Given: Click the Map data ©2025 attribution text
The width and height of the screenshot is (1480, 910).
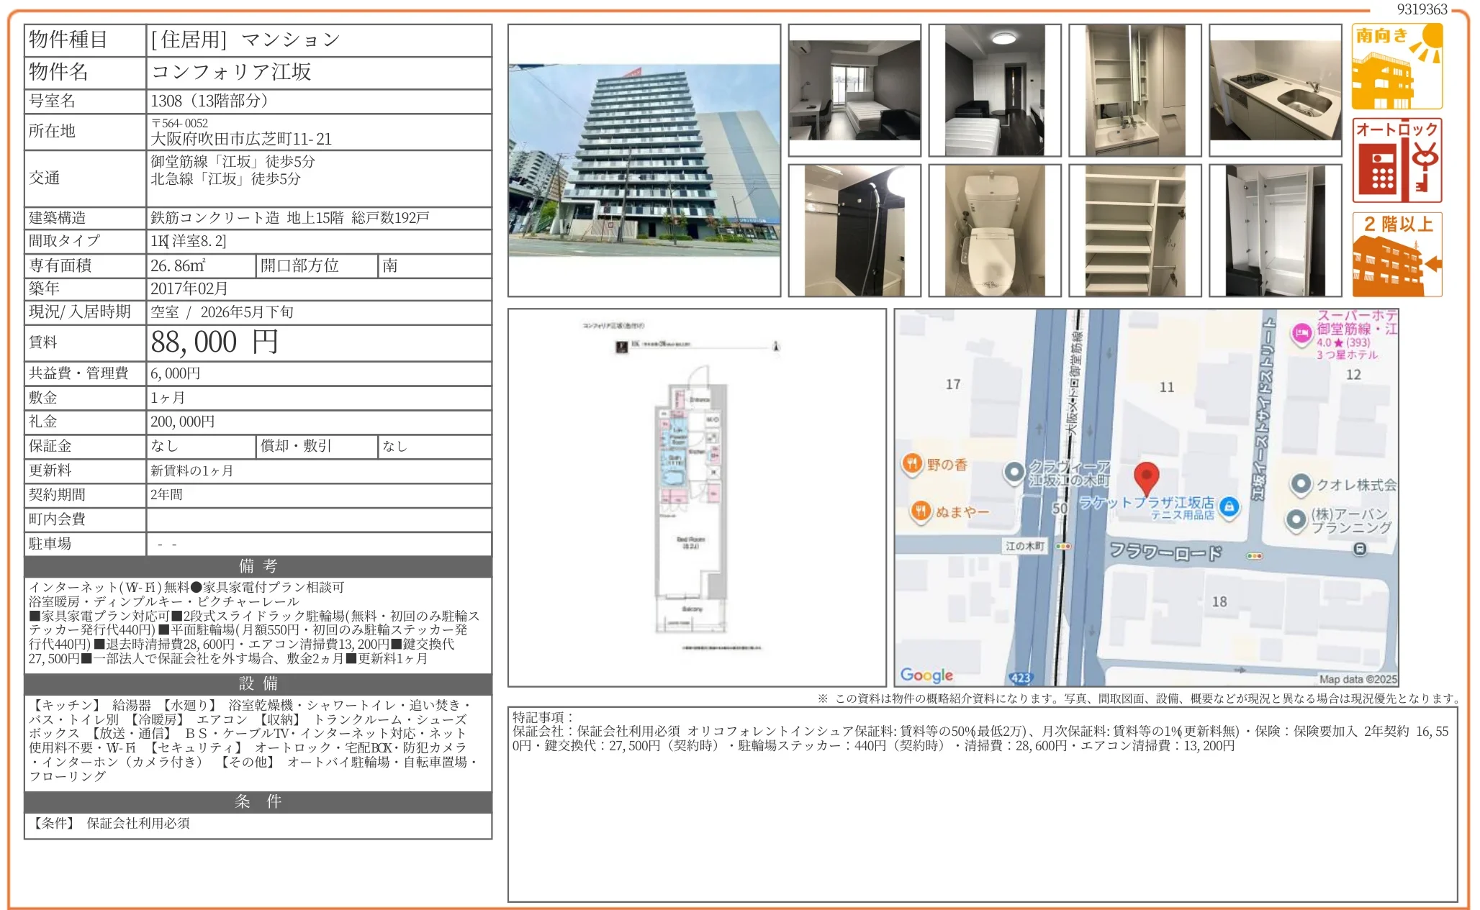Looking at the screenshot, I should pos(1359,679).
